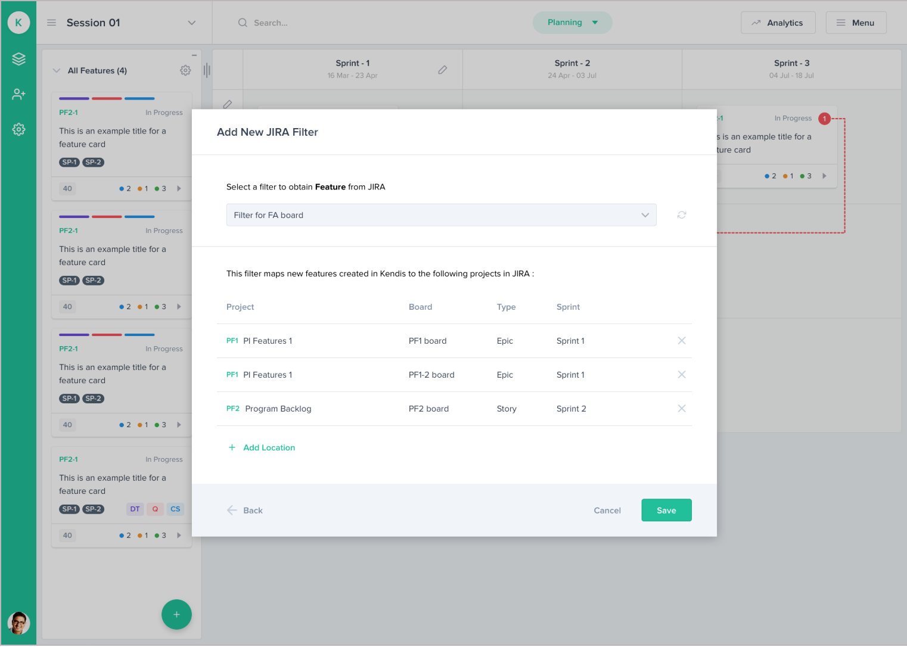Expand the Session 01 dropdown chevron
This screenshot has width=907, height=647.
point(191,23)
